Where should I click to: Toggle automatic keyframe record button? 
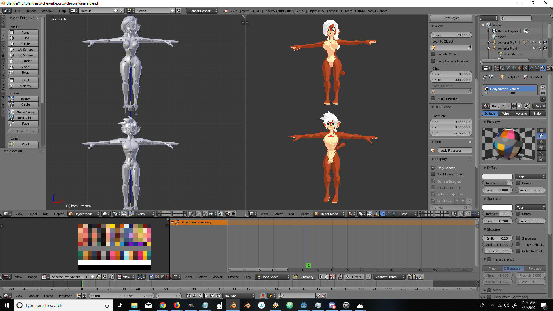[x=263, y=296]
